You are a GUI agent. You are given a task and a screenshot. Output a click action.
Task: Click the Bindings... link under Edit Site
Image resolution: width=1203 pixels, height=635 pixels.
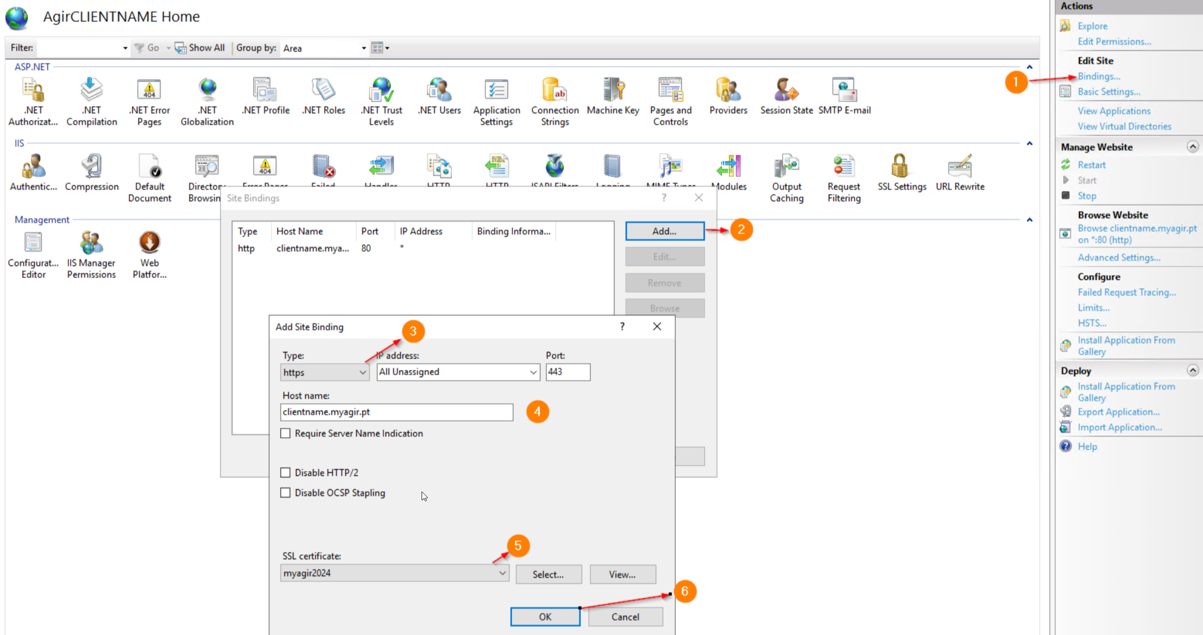click(x=1099, y=76)
